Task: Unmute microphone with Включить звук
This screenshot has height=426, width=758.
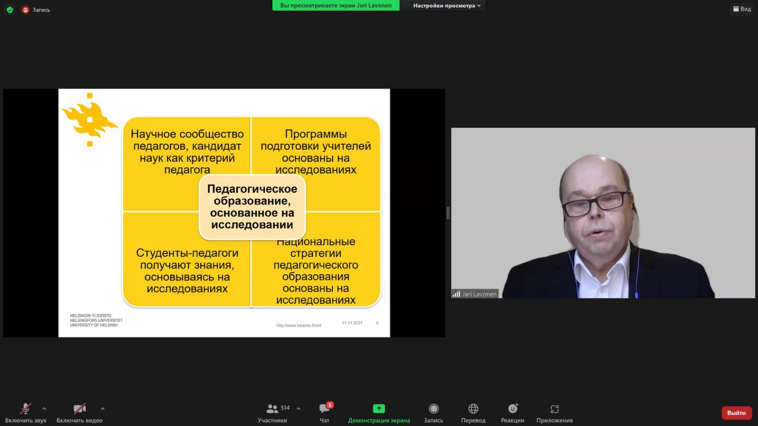Action: pyautogui.click(x=26, y=408)
